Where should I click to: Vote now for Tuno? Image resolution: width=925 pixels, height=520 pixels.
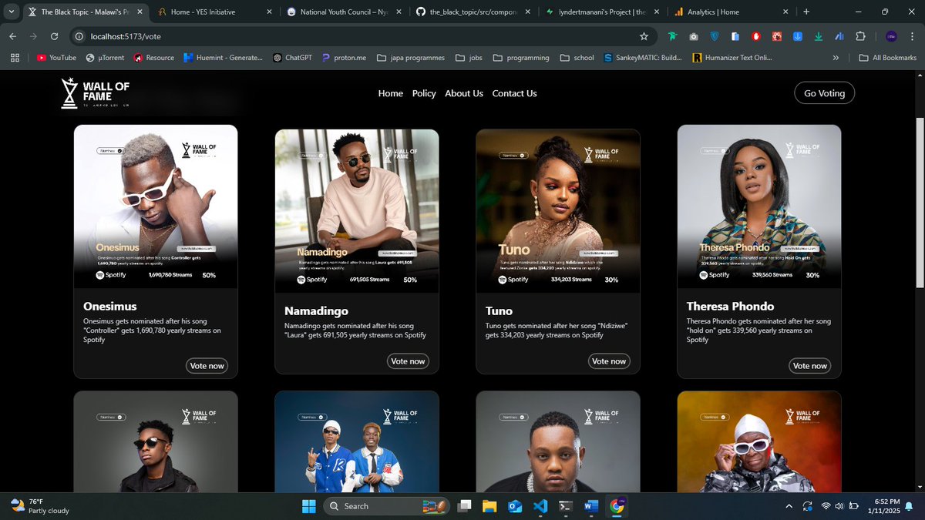coord(609,361)
